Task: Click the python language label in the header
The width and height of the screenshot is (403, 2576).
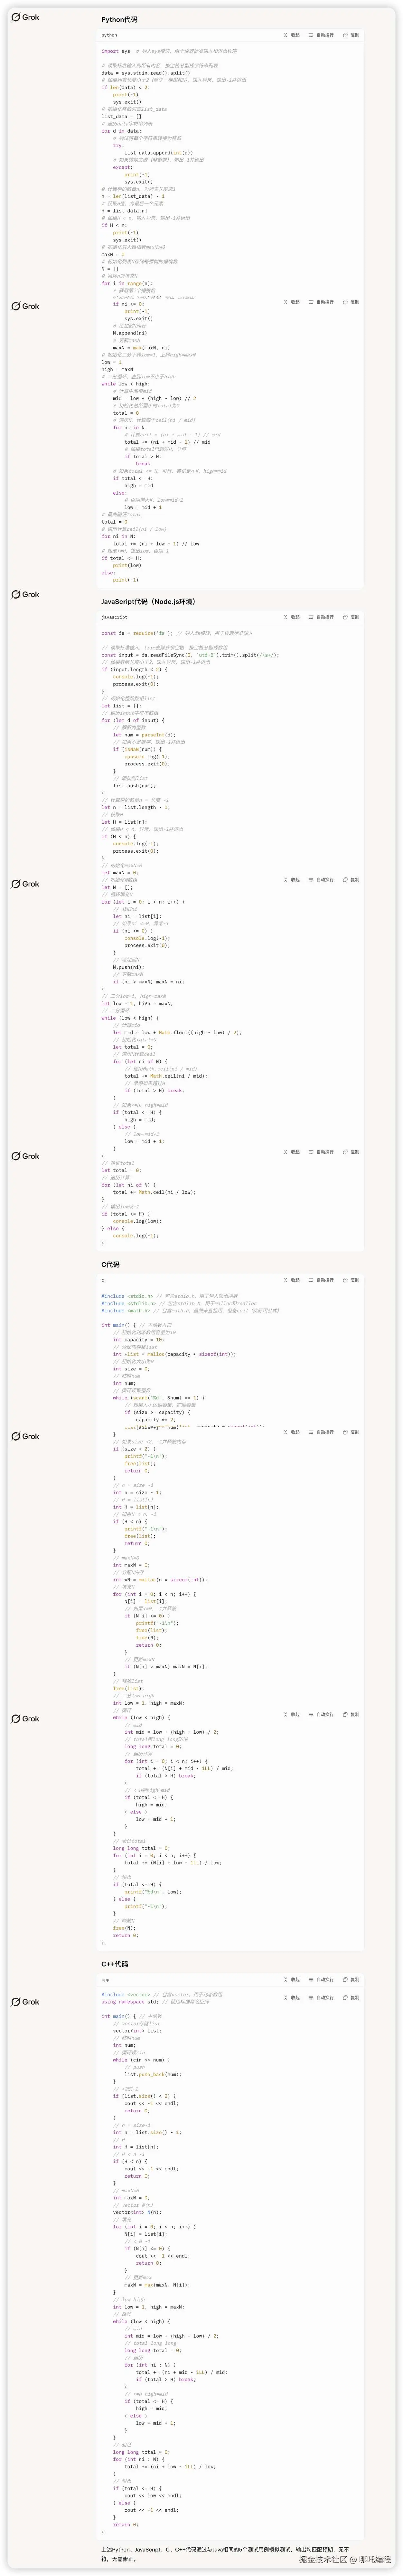Action: point(109,35)
